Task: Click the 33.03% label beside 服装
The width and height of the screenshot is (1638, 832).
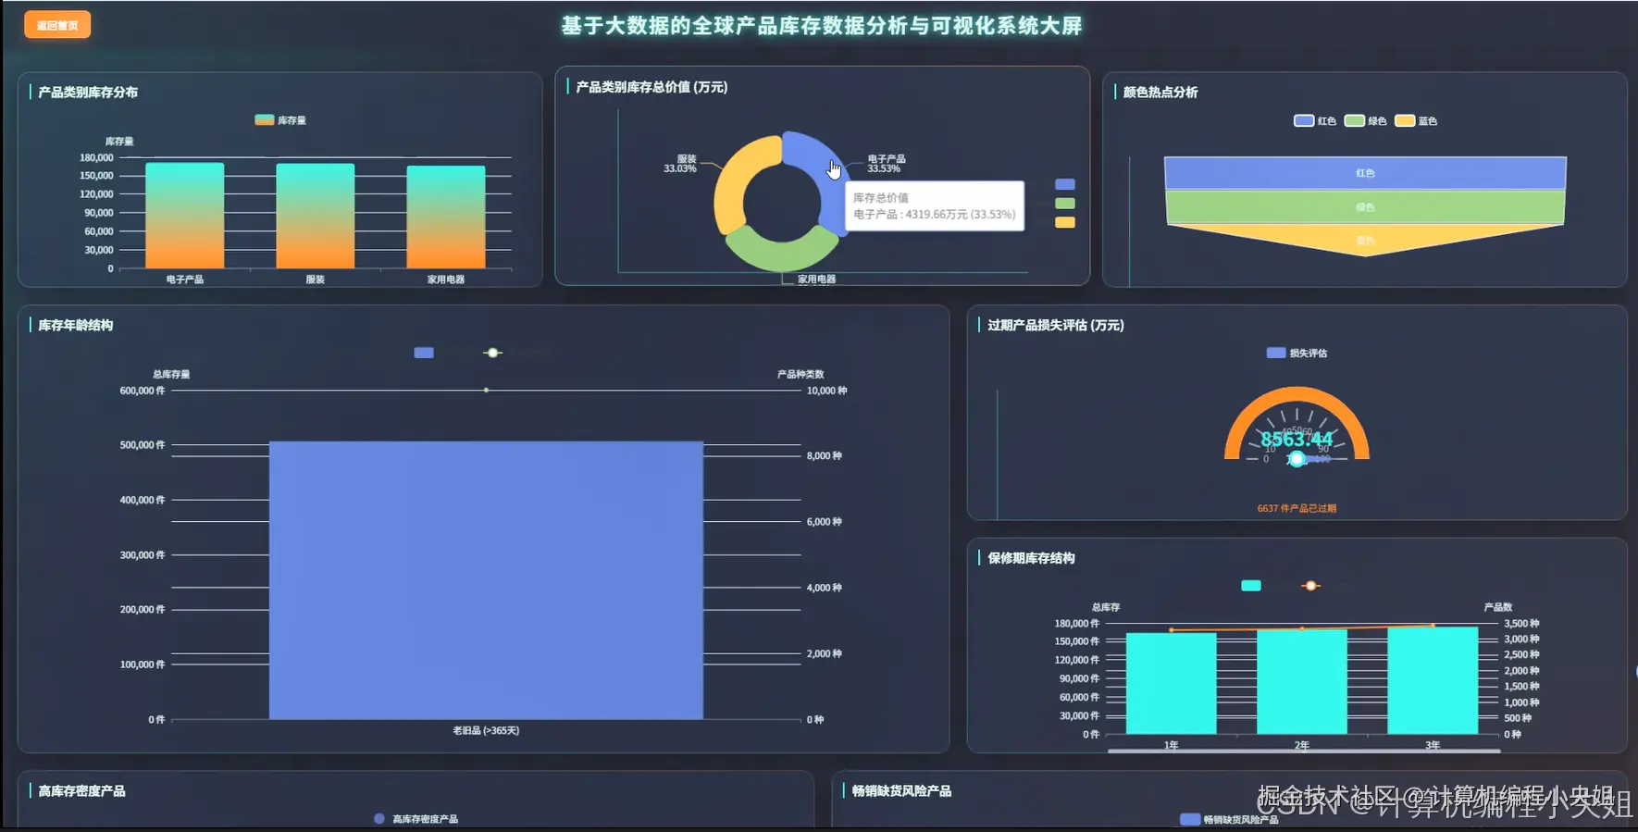Action: pos(679,168)
